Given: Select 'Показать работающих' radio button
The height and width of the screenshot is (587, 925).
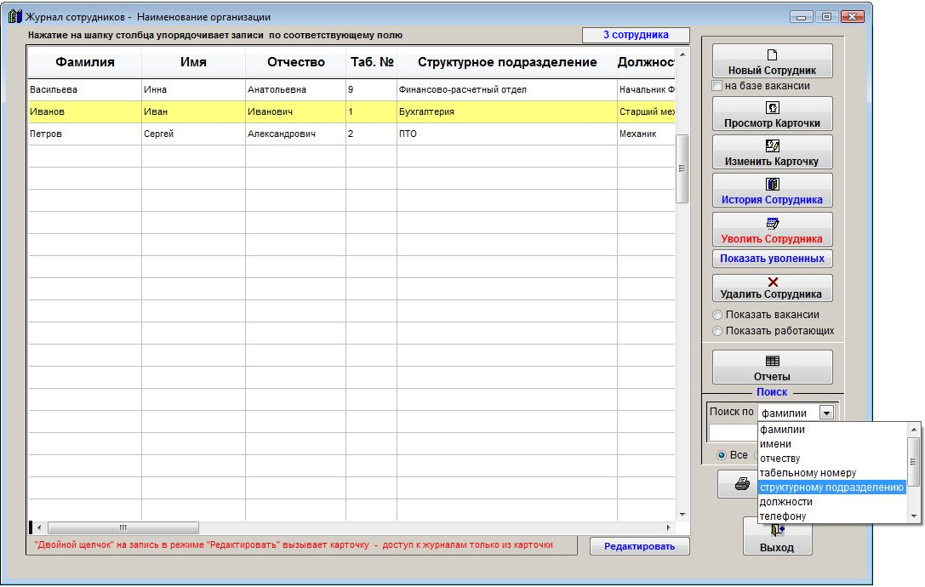Looking at the screenshot, I should coord(717,331).
